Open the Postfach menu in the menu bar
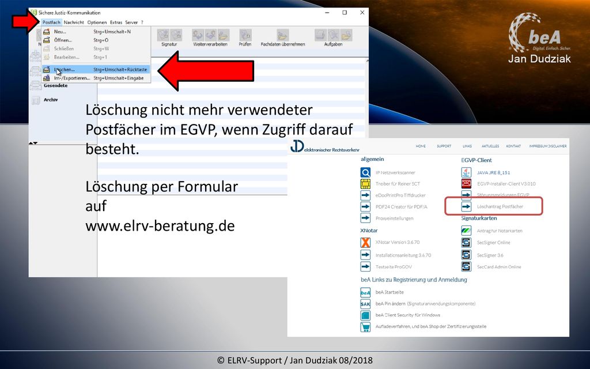This screenshot has height=369, width=590. click(x=51, y=22)
